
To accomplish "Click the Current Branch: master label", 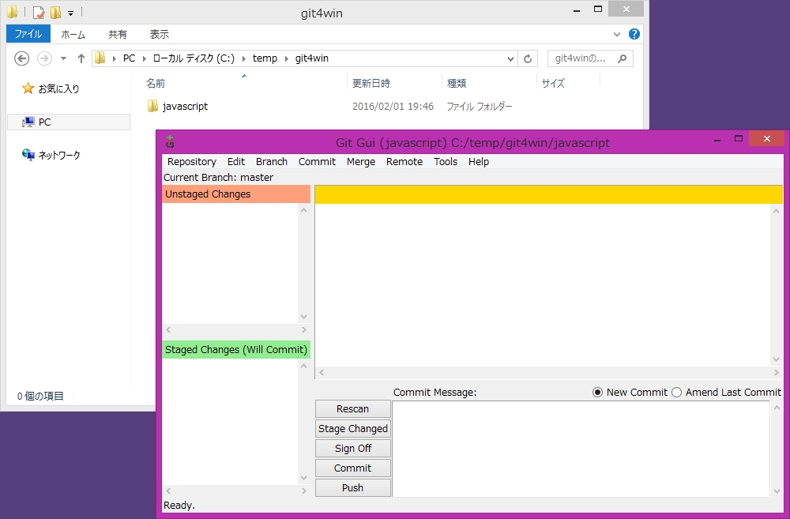I will pos(218,178).
